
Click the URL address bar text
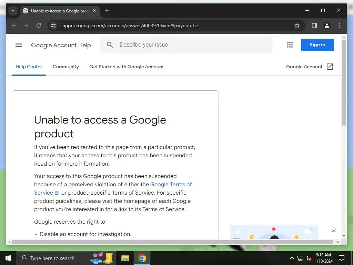(x=129, y=26)
